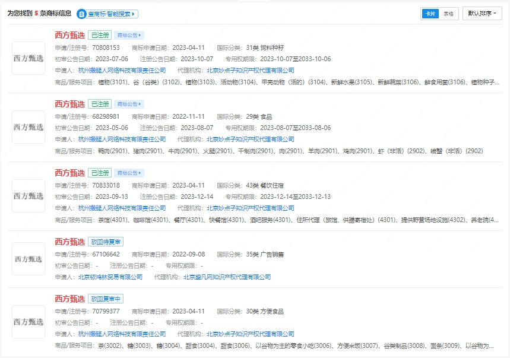
Task: Open 西方甄选 title of the class 31 trademark
Action: tap(70, 36)
